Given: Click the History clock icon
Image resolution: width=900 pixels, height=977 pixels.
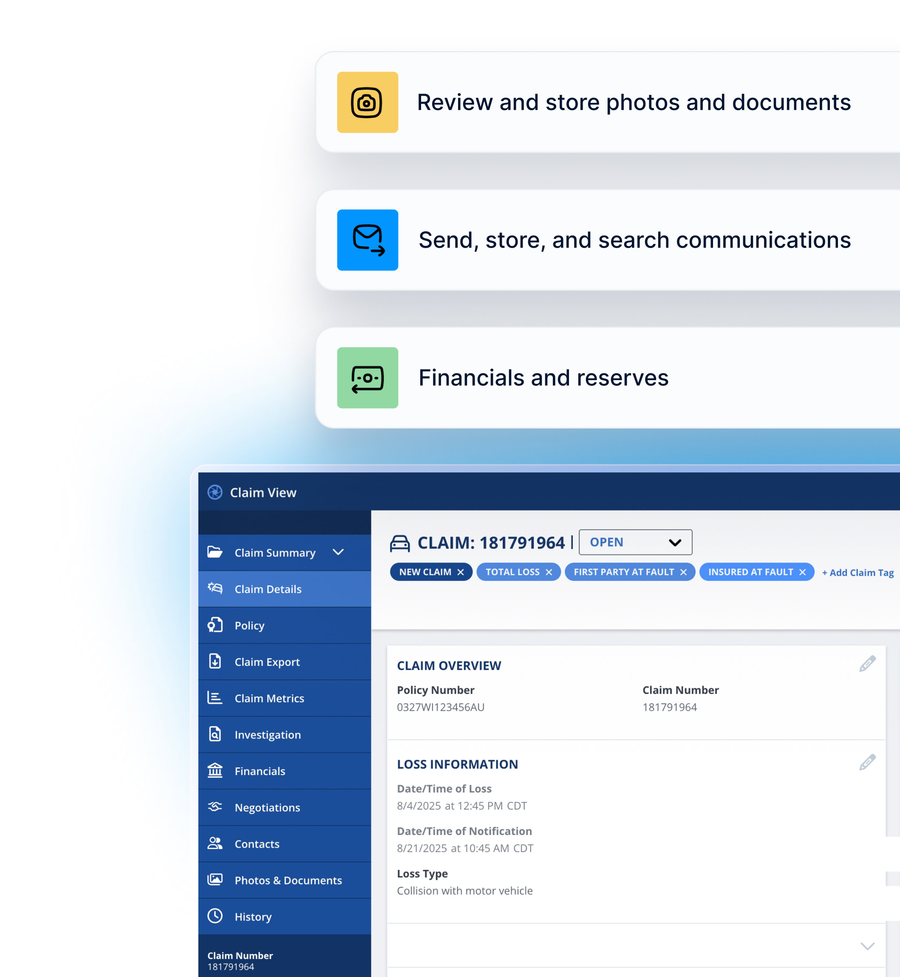Looking at the screenshot, I should 215,916.
